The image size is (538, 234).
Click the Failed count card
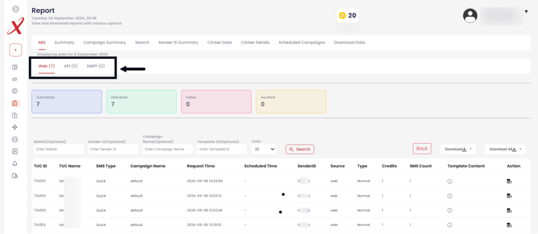[216, 101]
